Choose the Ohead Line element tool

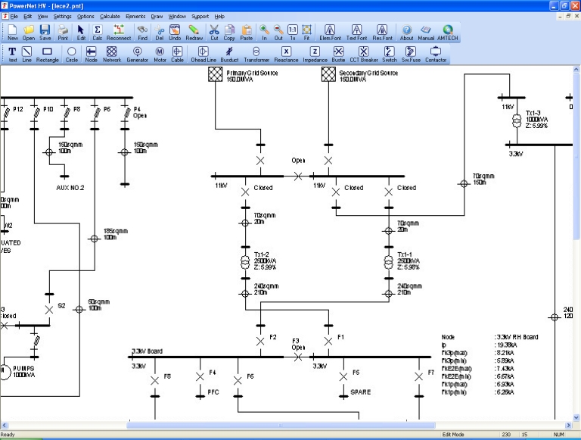204,55
